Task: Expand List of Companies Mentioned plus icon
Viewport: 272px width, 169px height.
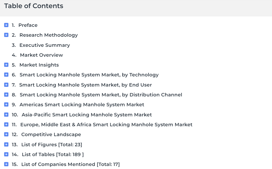Action: pyautogui.click(x=6, y=164)
